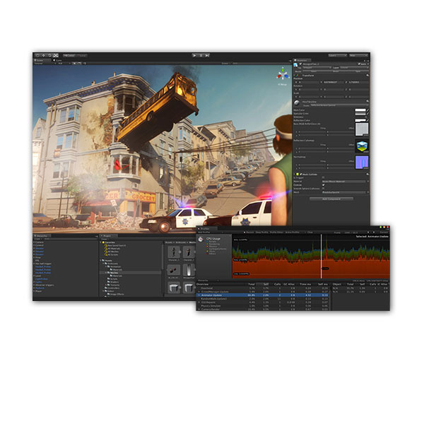Viewport: 424px width, 424px height.
Task: Select the Scale tool in the Unity toolbar
Action: pos(56,55)
